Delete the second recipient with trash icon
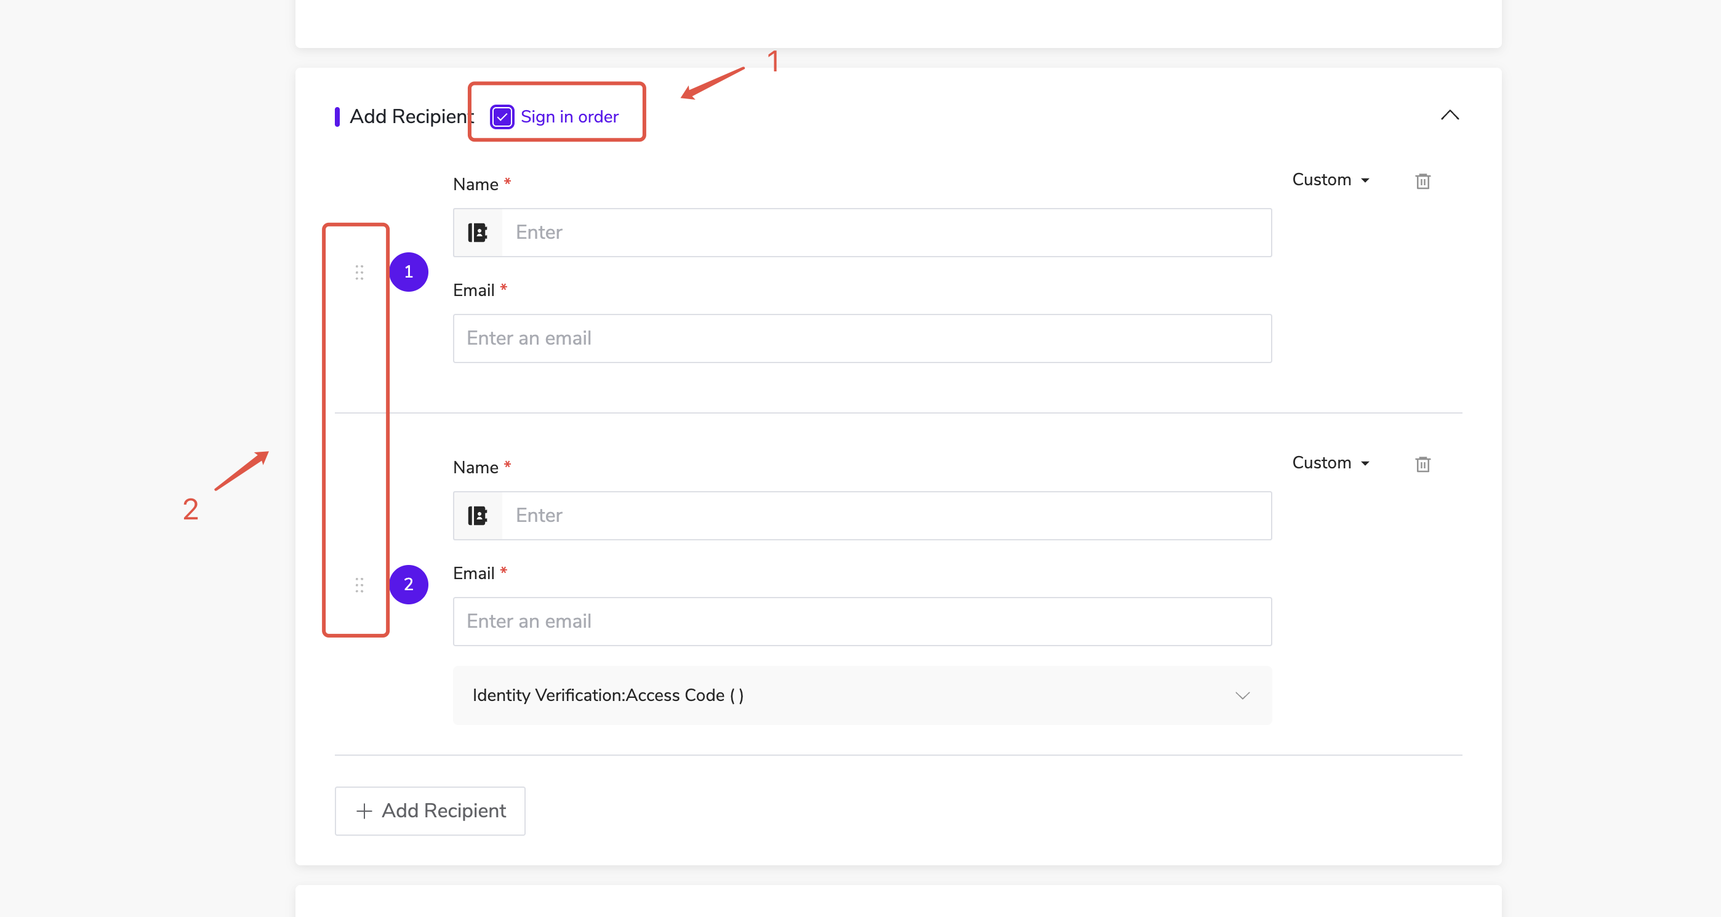This screenshot has height=917, width=1721. 1422,464
